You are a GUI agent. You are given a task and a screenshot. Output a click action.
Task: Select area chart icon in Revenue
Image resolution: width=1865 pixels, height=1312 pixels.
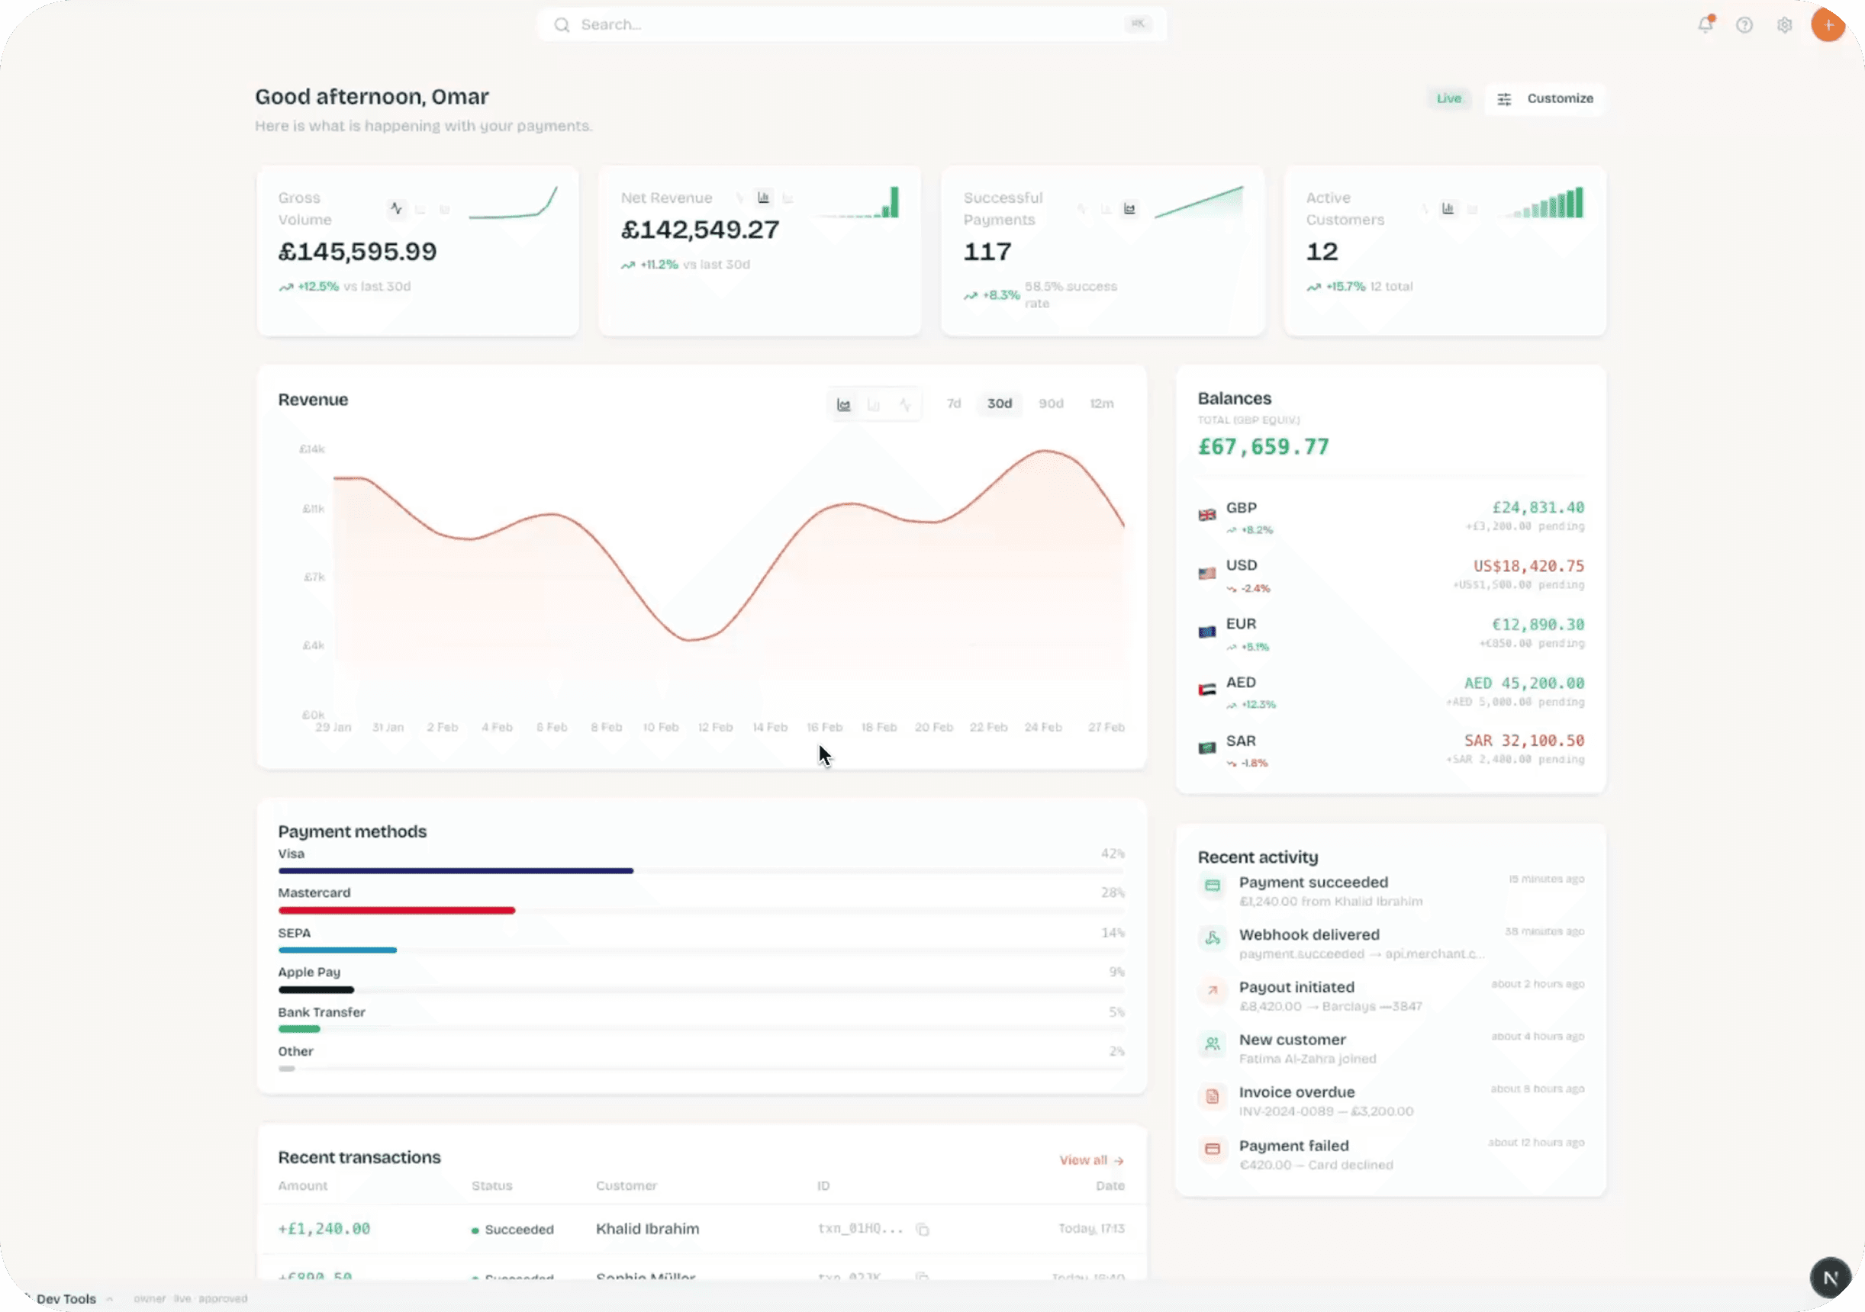pos(844,404)
